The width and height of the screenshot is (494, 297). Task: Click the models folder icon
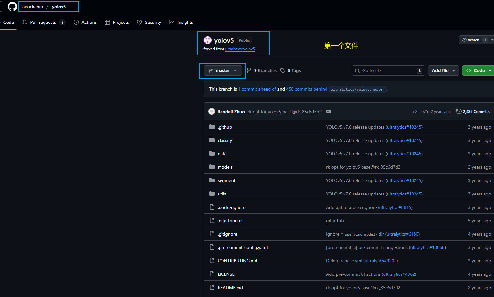point(212,167)
